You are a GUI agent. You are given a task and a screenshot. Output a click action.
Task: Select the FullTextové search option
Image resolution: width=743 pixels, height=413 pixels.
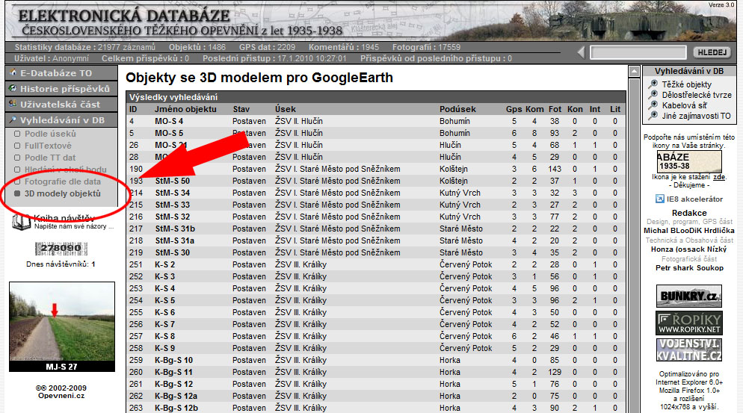click(x=48, y=146)
